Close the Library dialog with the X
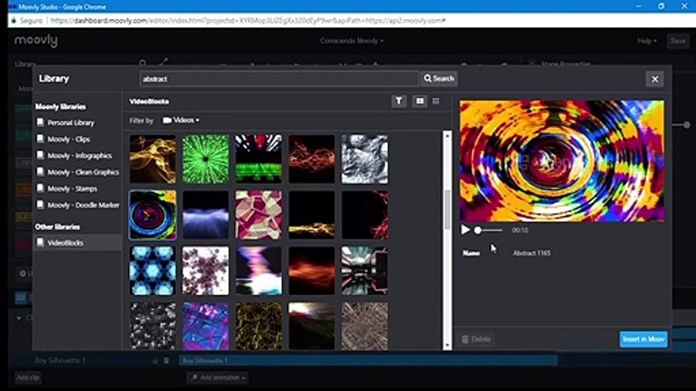This screenshot has width=696, height=391. pyautogui.click(x=655, y=79)
